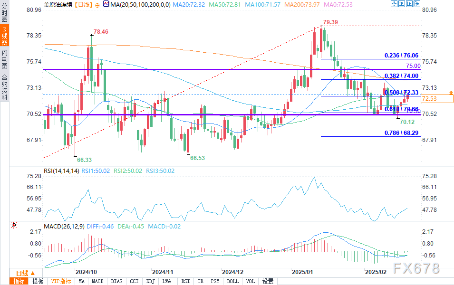Click the play-forward axis icon
This screenshot has width=454, height=285.
coord(409,4)
